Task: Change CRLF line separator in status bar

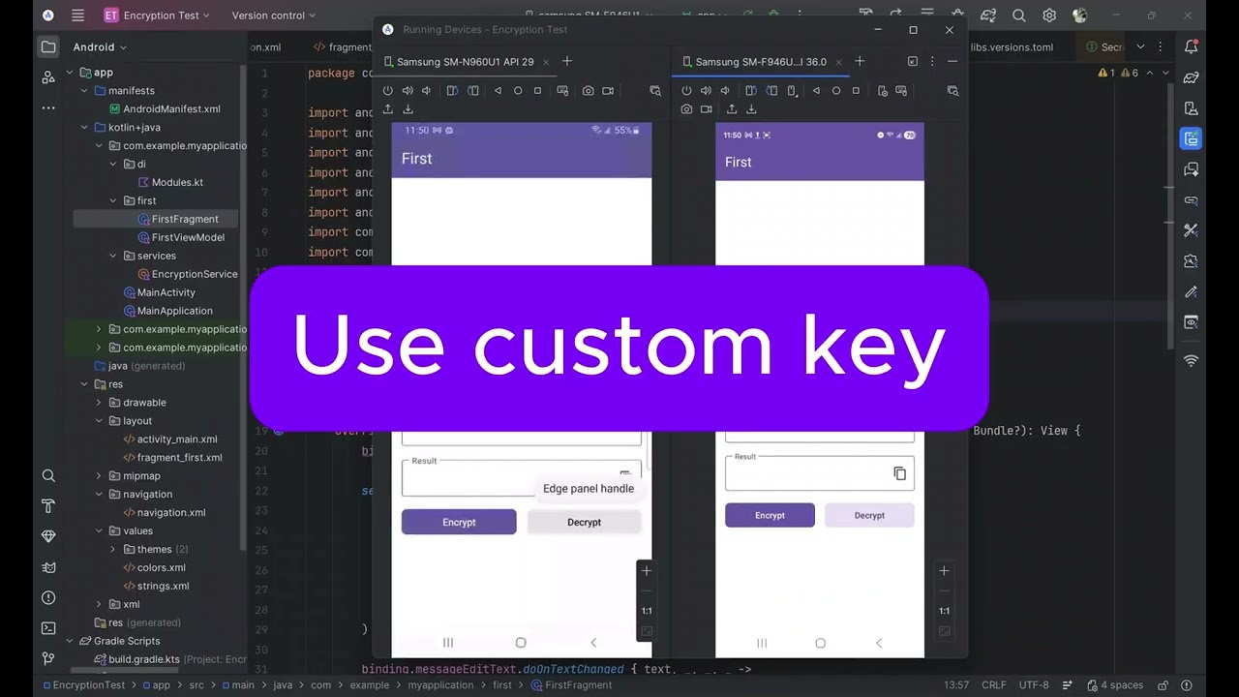Action: point(994,684)
